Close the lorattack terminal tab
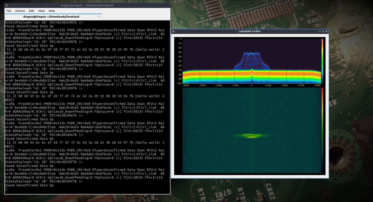This screenshot has width=373, height=202. (x=99, y=17)
